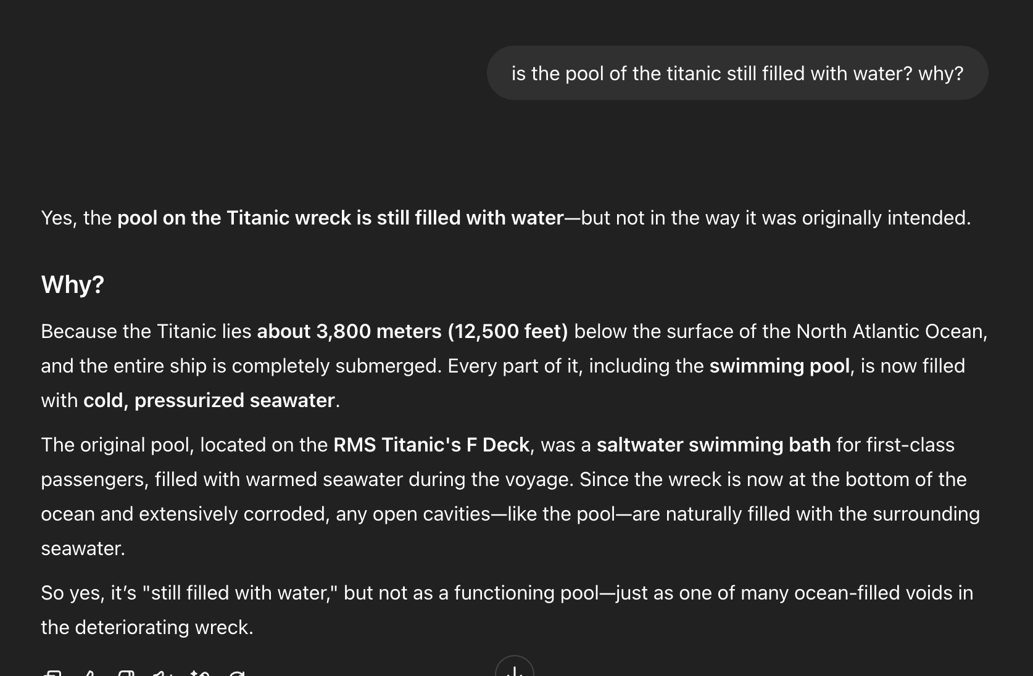The width and height of the screenshot is (1033, 676).
Task: Play the response with read aloud
Action: (163, 674)
